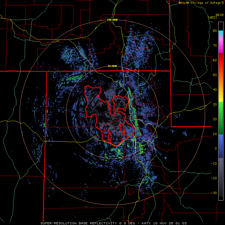Click the 80 value on dBZ scale
225x225 pixels.
215,31
